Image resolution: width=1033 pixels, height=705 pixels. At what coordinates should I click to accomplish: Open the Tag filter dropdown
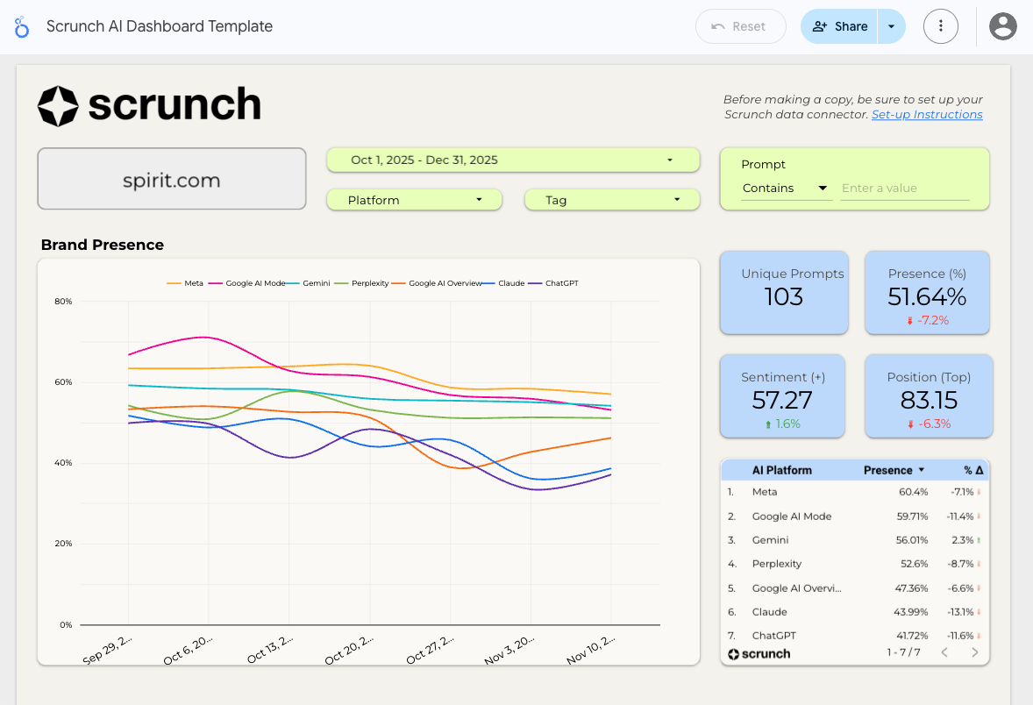click(612, 200)
